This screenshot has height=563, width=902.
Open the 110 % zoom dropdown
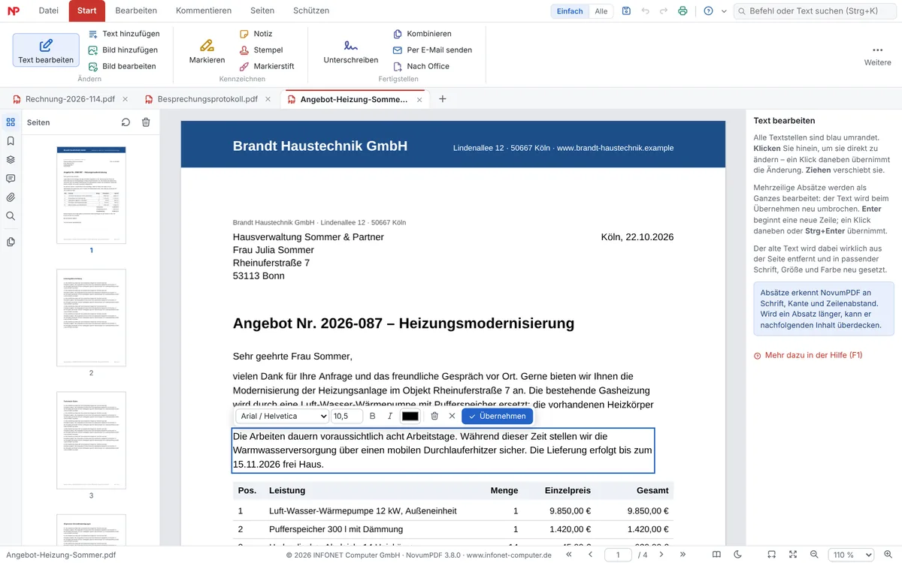coord(851,555)
